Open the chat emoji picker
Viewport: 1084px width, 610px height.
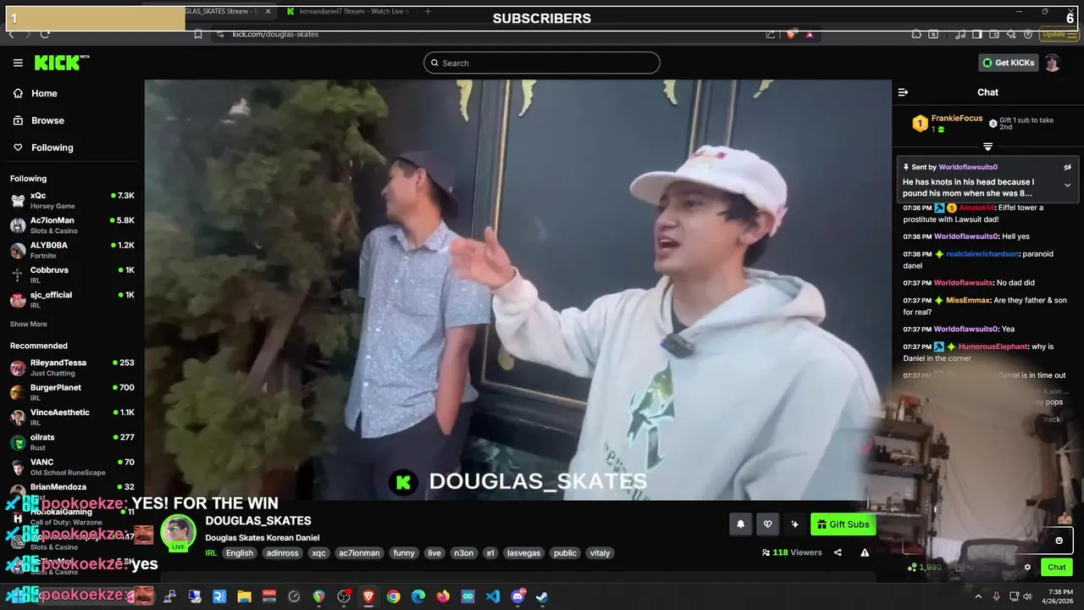click(1059, 541)
